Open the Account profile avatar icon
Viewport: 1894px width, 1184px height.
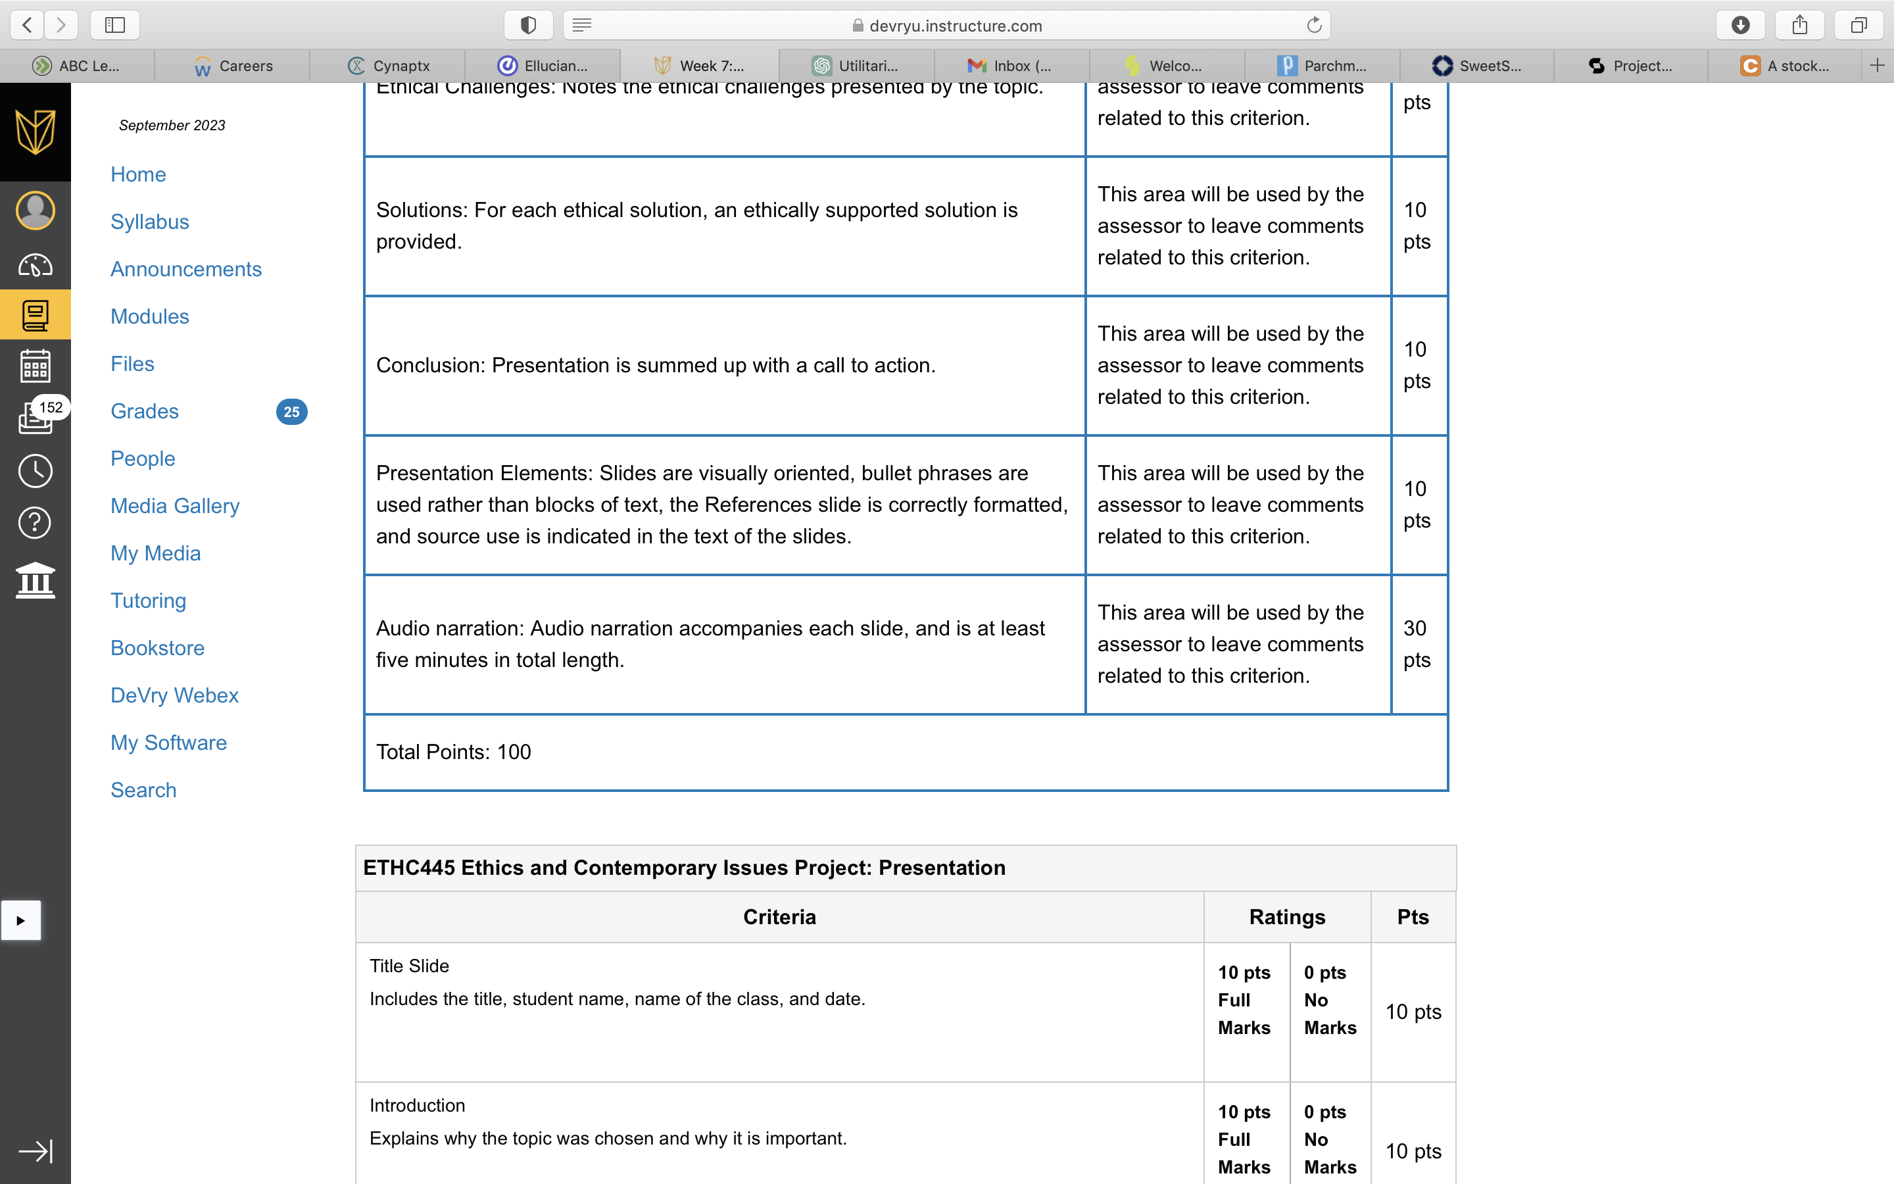click(36, 210)
